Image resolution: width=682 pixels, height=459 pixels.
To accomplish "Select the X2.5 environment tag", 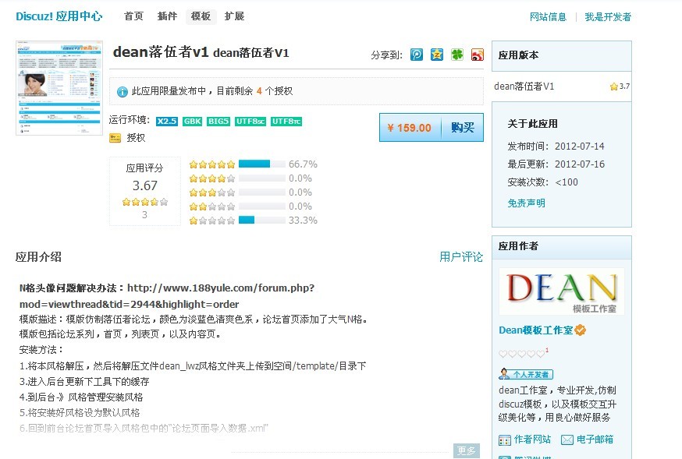I will 167,121.
